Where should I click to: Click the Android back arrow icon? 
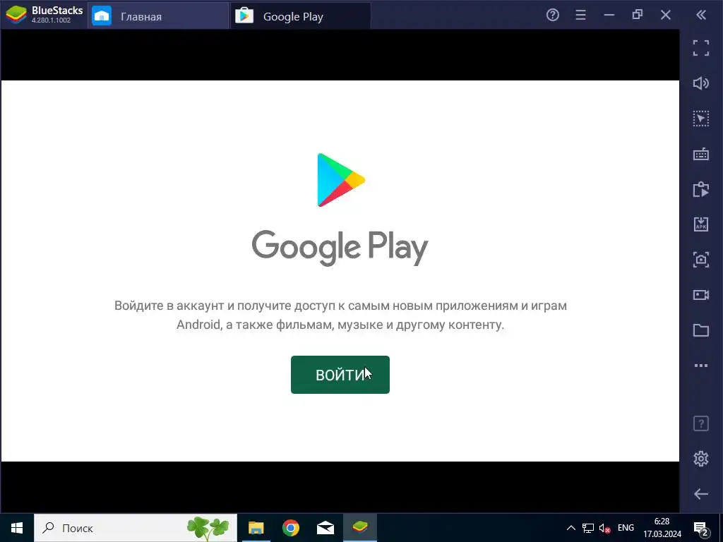click(x=701, y=493)
